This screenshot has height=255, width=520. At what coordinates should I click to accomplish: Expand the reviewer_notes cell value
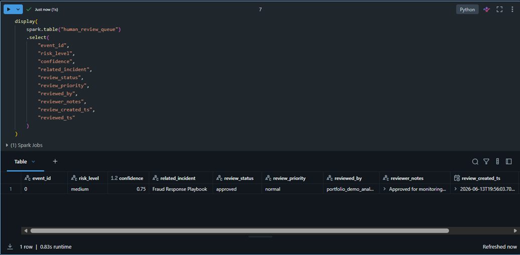(384, 189)
